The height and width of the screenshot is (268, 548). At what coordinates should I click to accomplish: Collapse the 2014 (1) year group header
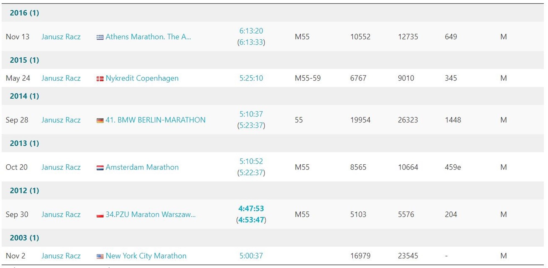tap(24, 96)
